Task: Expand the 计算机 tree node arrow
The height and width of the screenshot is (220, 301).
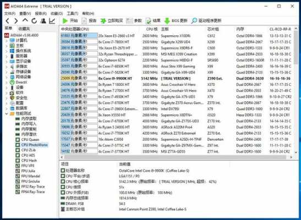Action: [x=7, y=41]
